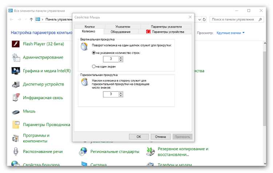The width and height of the screenshot is (273, 173).
Task: Click the Инфракрасная связь icon
Action: point(16,97)
